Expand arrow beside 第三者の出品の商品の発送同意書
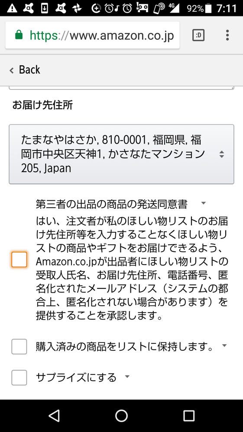243x432 pixels. (204, 203)
